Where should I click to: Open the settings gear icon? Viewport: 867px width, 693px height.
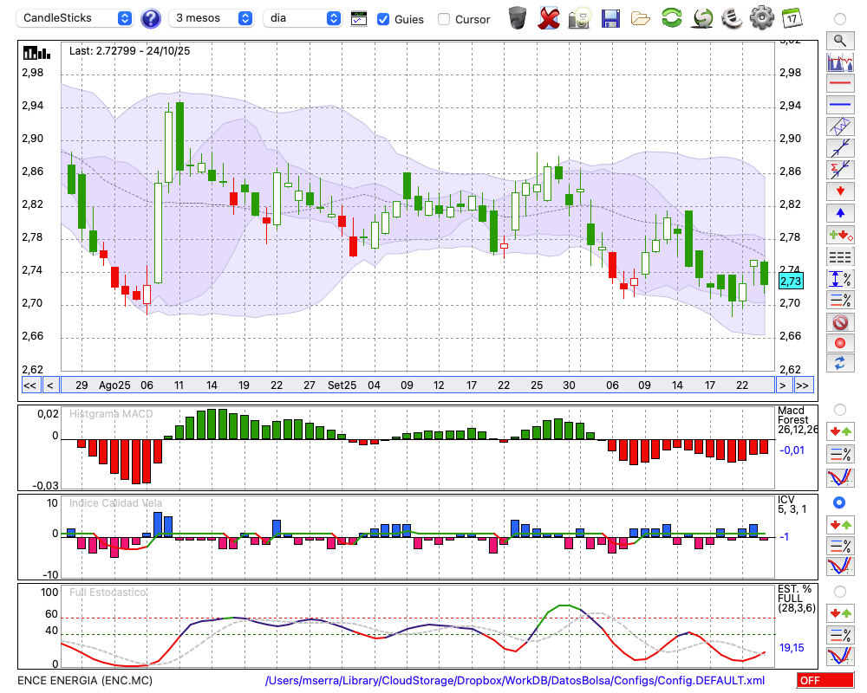pyautogui.click(x=761, y=18)
